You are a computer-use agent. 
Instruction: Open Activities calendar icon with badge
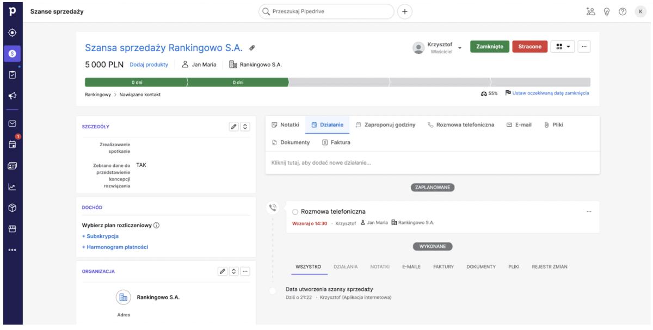[11, 145]
